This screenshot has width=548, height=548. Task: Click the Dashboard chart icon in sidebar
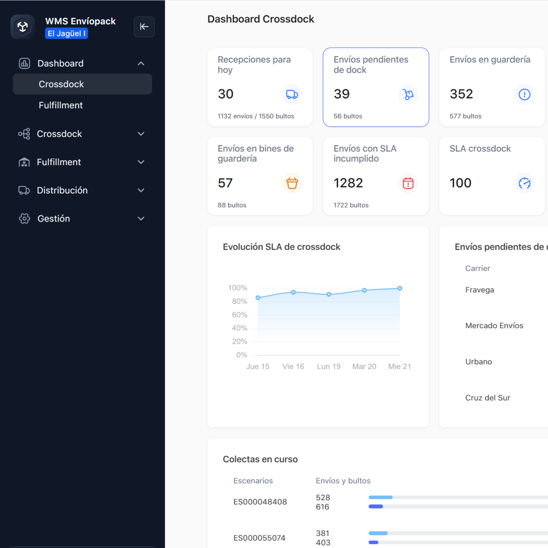coord(24,63)
